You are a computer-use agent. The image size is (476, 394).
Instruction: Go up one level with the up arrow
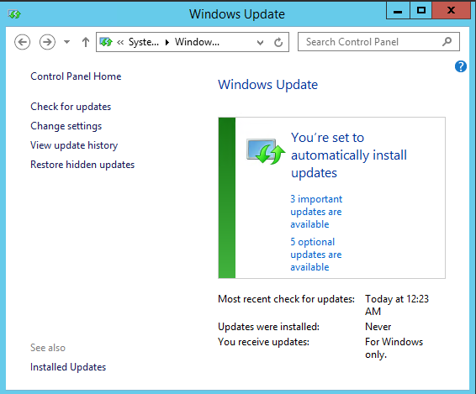click(x=86, y=42)
